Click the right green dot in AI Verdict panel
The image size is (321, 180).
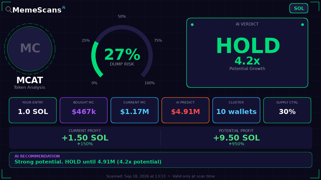point(303,25)
